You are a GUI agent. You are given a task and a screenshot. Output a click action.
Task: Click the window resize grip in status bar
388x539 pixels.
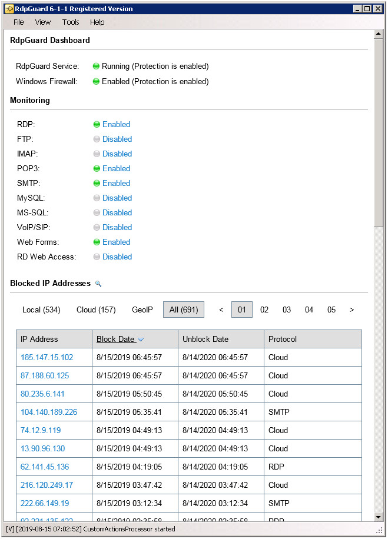click(379, 530)
